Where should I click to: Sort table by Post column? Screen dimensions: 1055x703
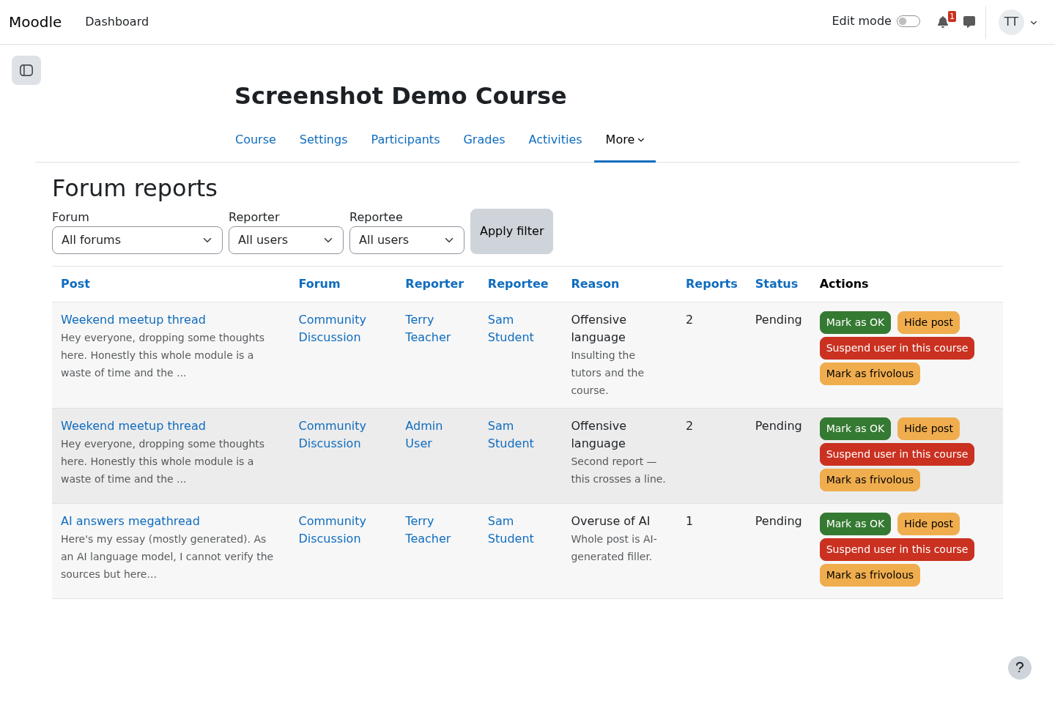[75, 284]
